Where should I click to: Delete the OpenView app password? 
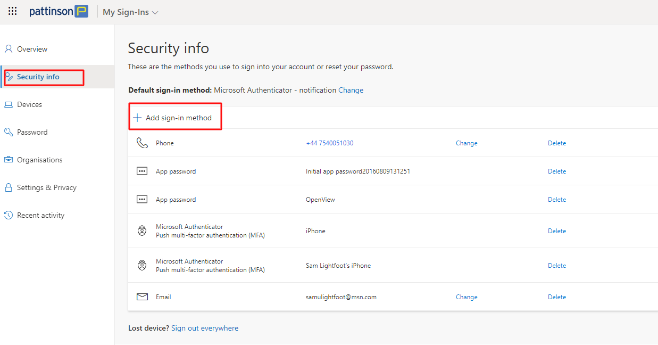click(557, 200)
